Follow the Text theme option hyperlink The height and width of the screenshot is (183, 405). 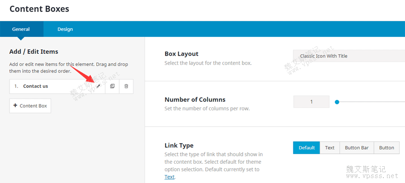point(170,177)
